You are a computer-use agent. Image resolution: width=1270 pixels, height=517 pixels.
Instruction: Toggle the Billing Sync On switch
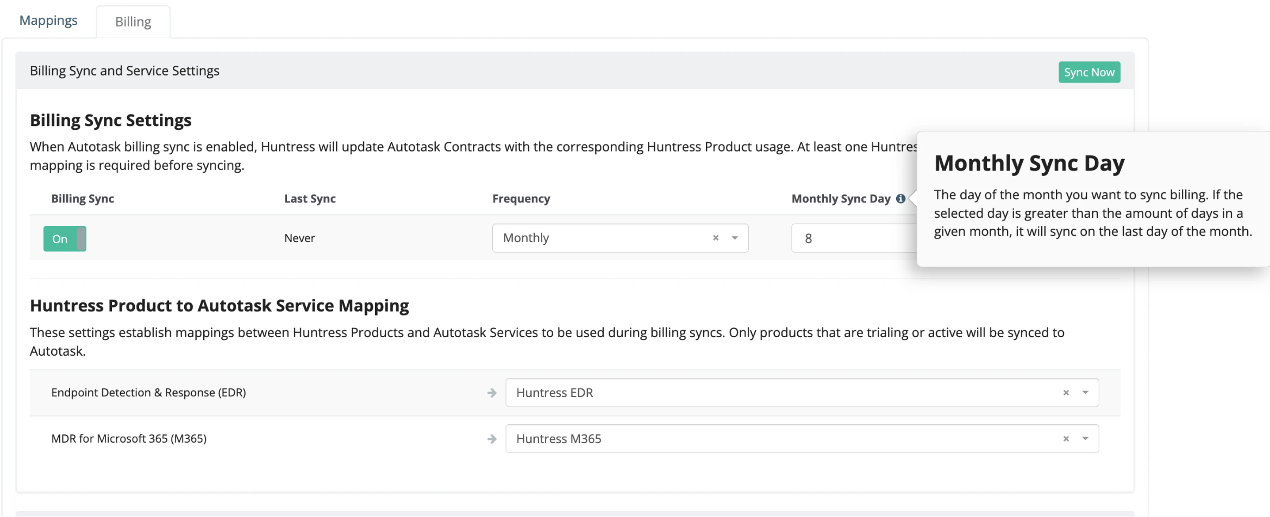[x=65, y=238]
